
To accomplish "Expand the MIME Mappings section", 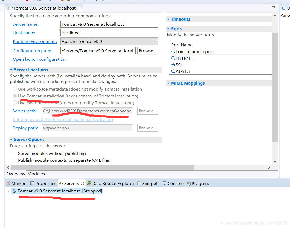I will pyautogui.click(x=168, y=83).
